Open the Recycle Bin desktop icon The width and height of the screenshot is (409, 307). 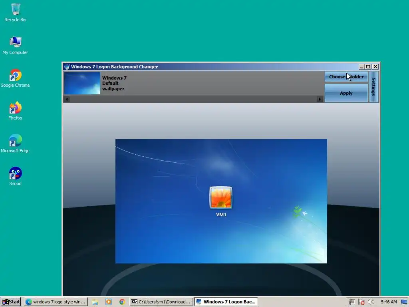16,12
